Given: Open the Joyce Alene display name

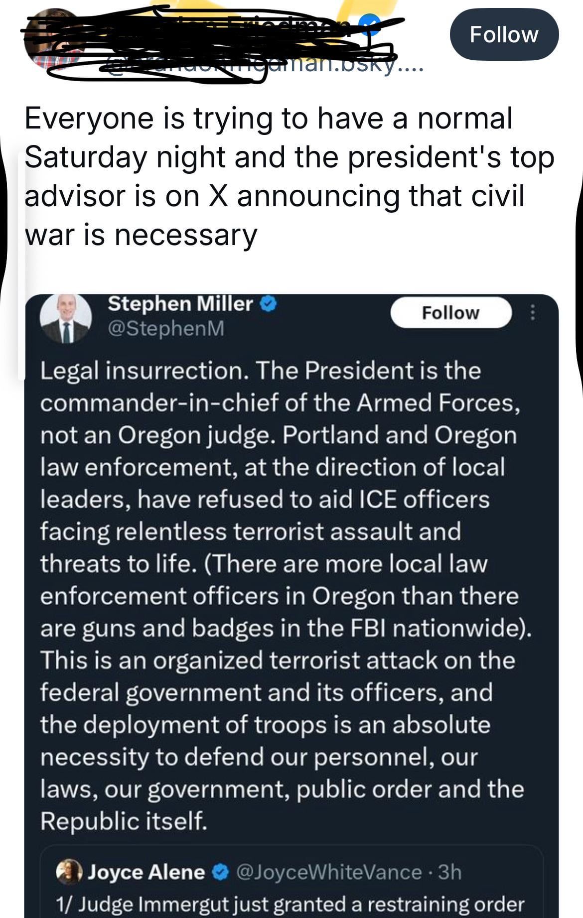Looking at the screenshot, I should coord(146,872).
